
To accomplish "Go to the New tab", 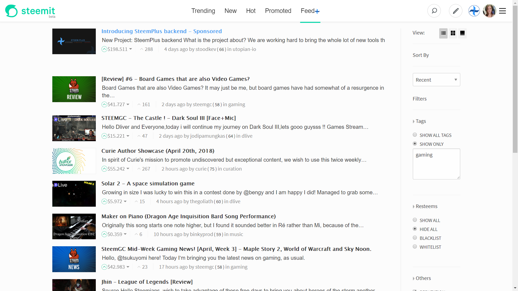I will (230, 11).
